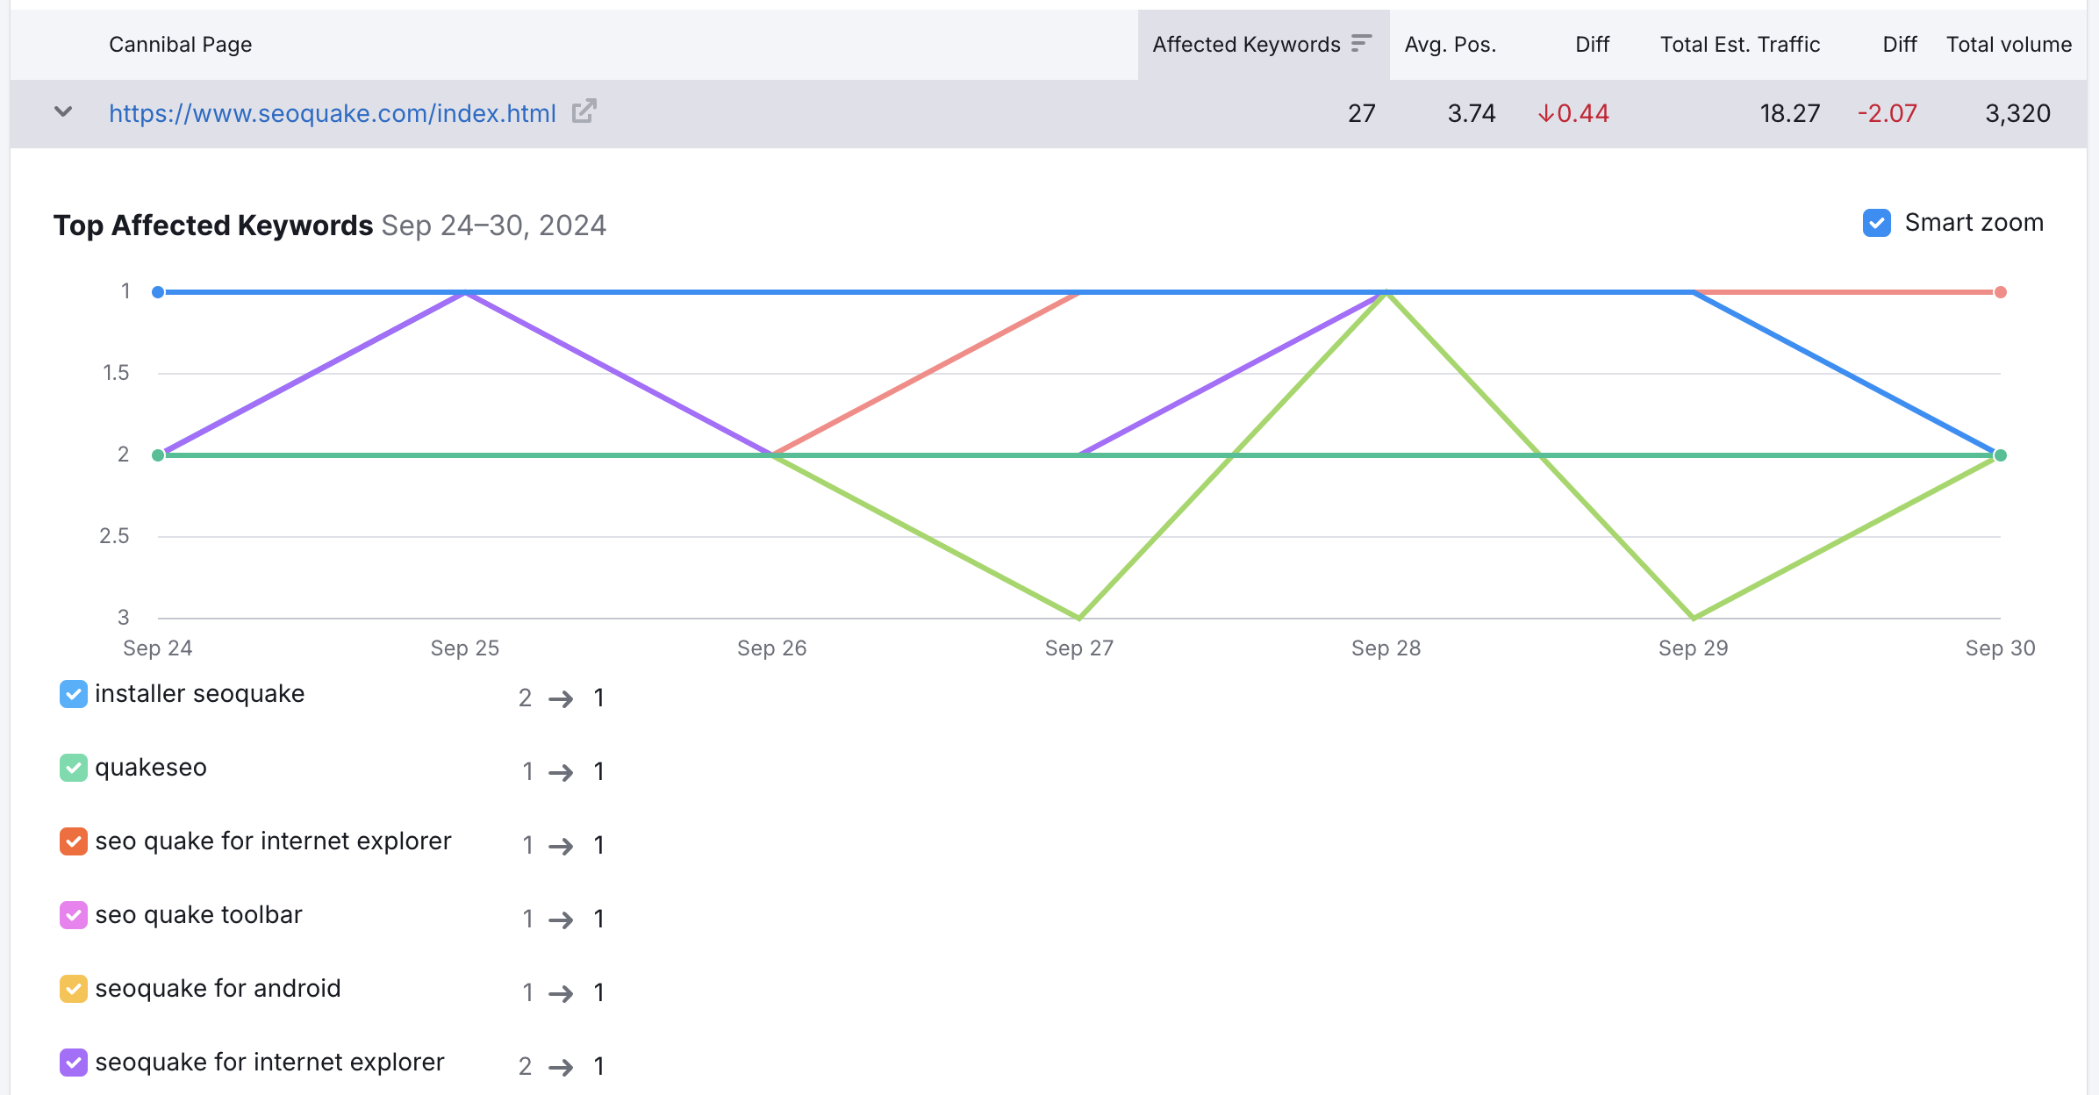
Task: Open the external link icon next to the seoquake URL
Action: click(x=584, y=111)
